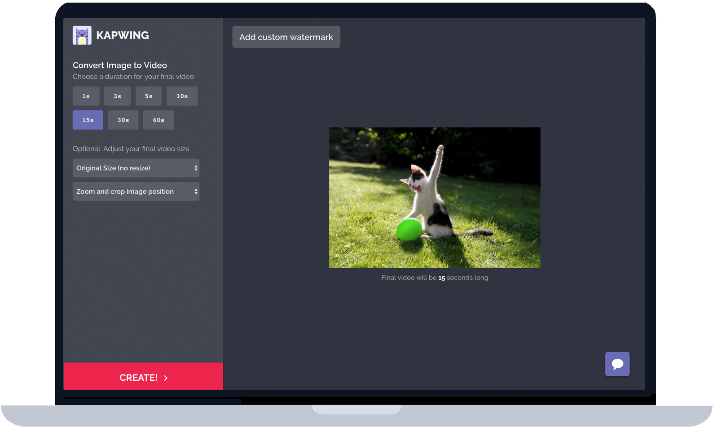Click the Kapwing cat logo icon

coord(82,35)
